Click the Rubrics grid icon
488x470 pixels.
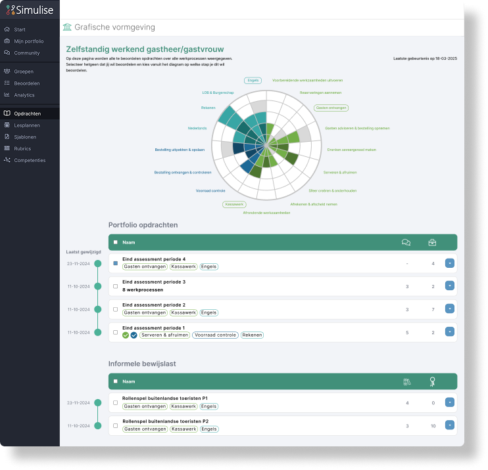point(7,148)
